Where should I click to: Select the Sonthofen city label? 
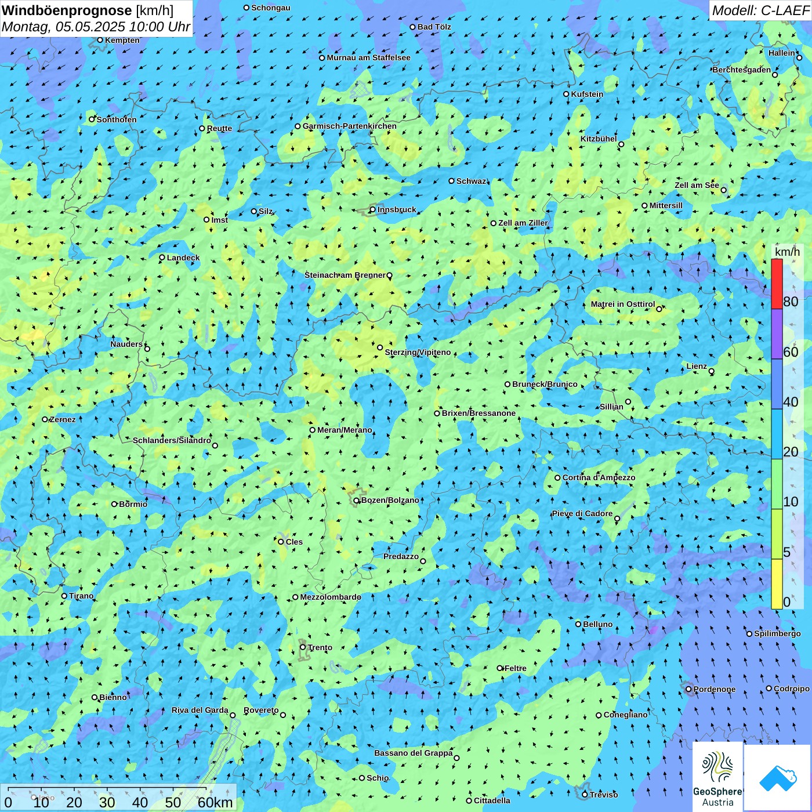117,119
